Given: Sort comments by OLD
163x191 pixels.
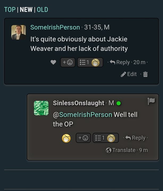Looking at the screenshot, I should tap(43, 10).
